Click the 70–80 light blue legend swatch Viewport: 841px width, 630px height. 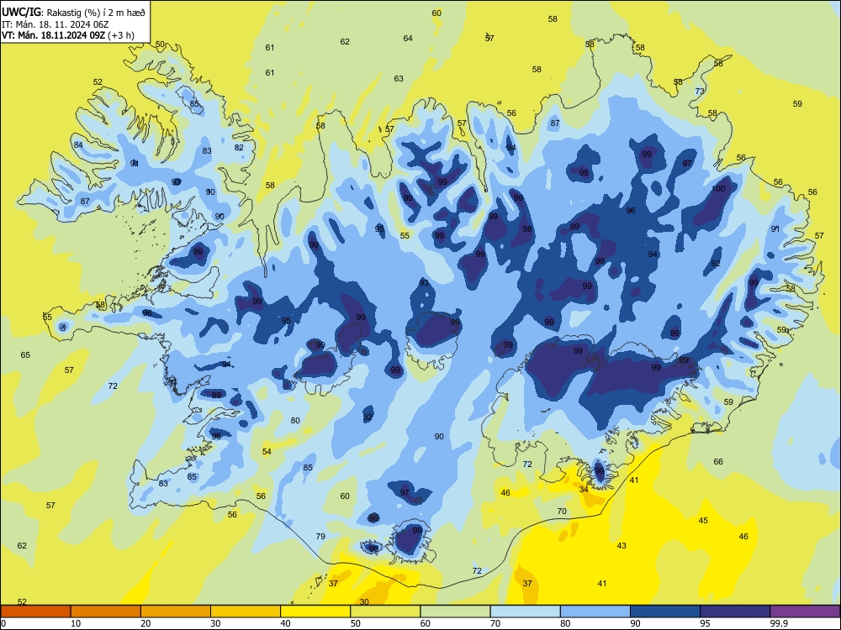(525, 612)
